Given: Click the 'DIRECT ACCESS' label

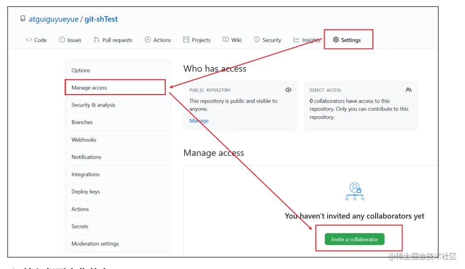Looking at the screenshot, I should [325, 90].
